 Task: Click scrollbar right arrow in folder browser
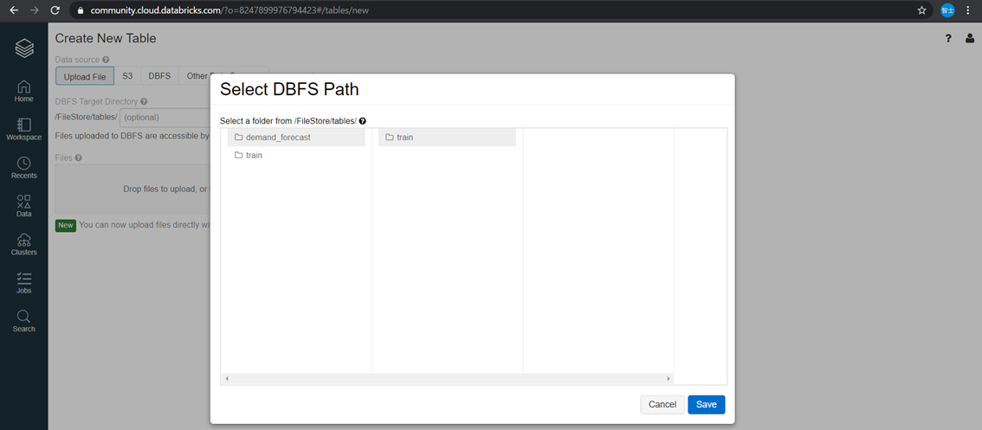coord(669,379)
